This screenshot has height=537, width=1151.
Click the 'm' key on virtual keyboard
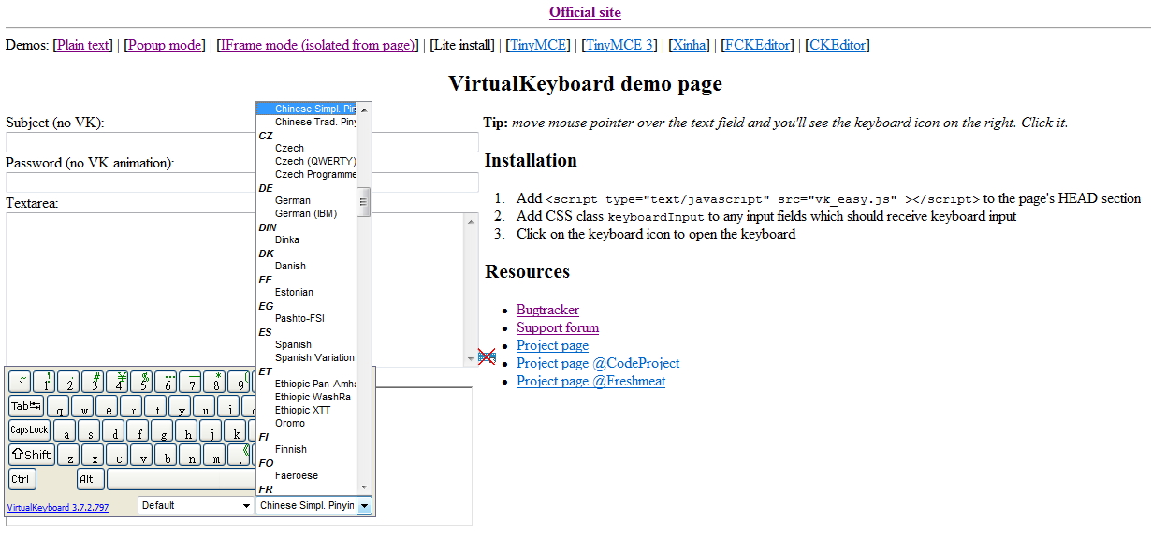click(214, 455)
